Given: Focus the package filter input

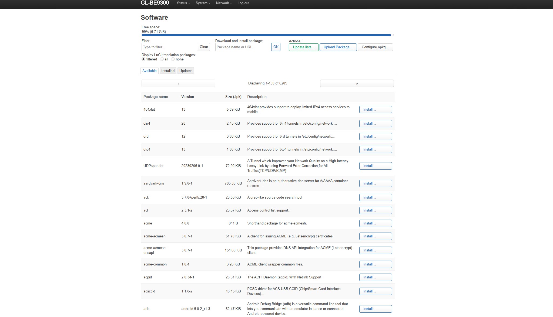Looking at the screenshot, I should [x=170, y=47].
